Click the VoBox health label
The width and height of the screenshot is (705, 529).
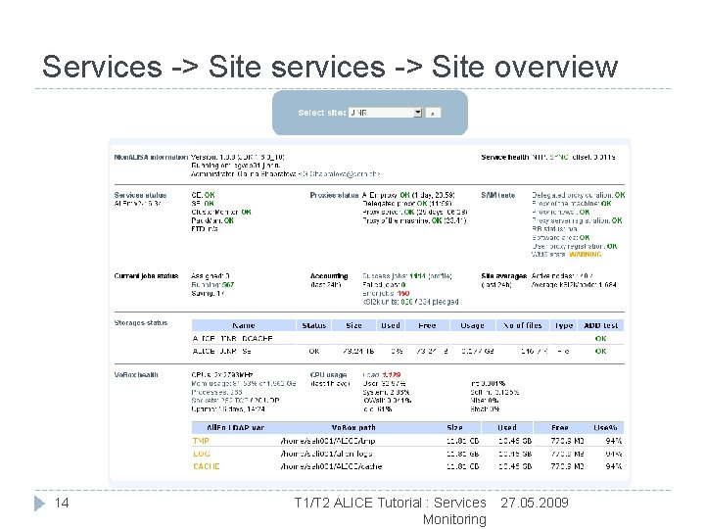pos(136,374)
